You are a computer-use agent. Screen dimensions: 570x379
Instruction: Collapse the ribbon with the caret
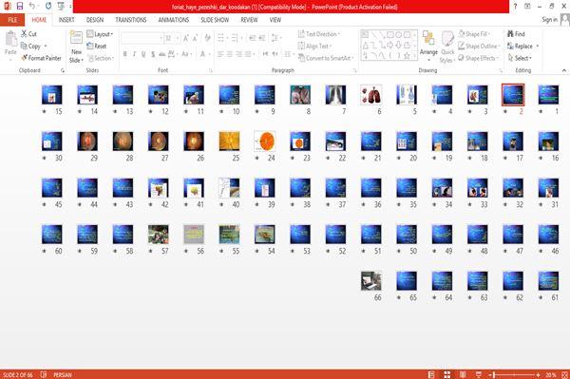click(x=563, y=70)
